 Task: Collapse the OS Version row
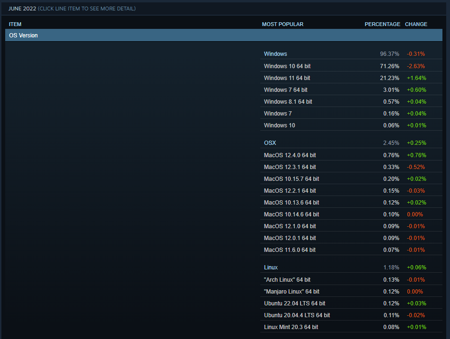coord(223,36)
